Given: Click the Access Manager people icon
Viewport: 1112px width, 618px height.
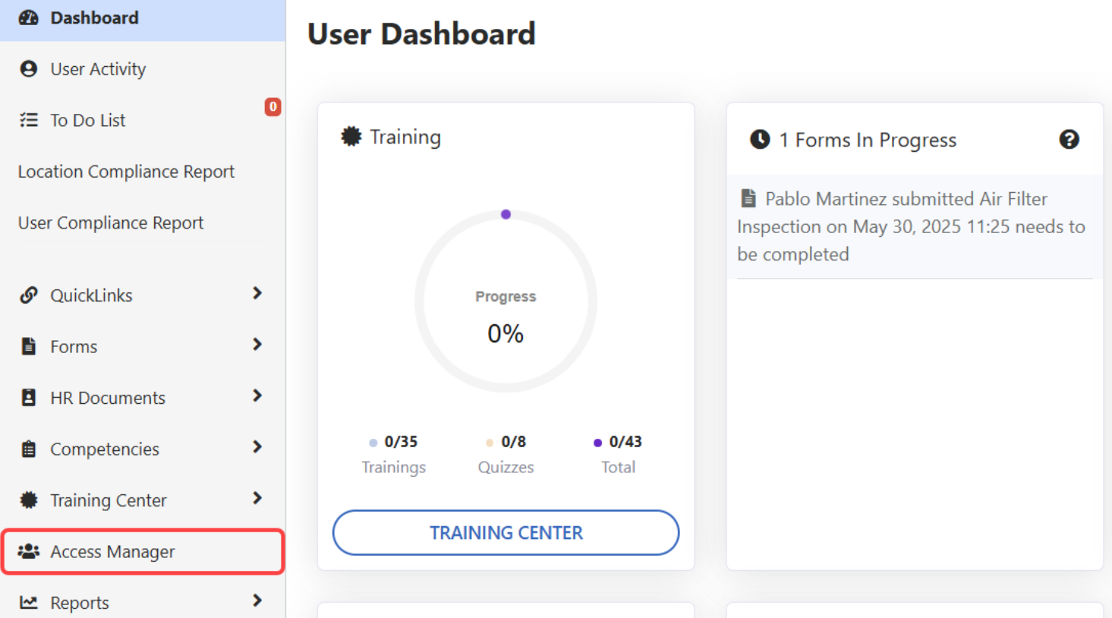Looking at the screenshot, I should point(29,551).
